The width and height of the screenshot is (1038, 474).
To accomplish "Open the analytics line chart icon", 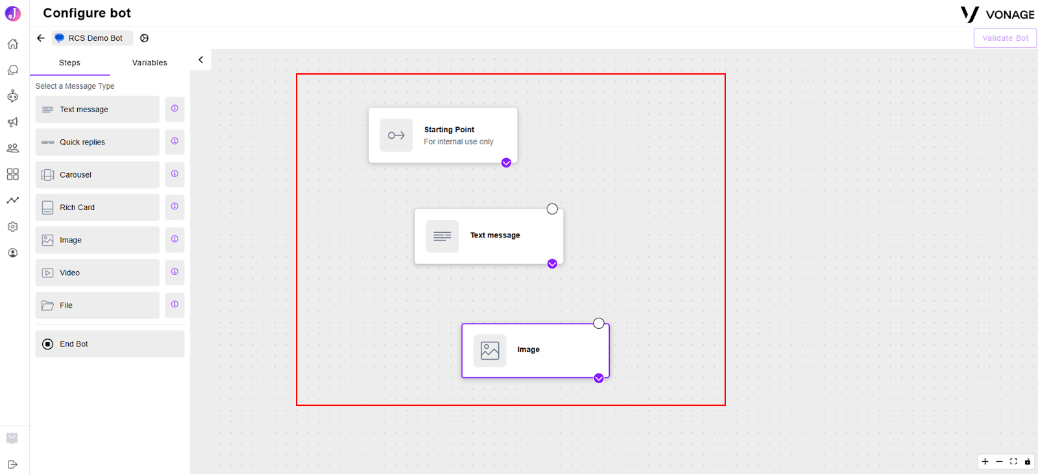I will tap(12, 200).
